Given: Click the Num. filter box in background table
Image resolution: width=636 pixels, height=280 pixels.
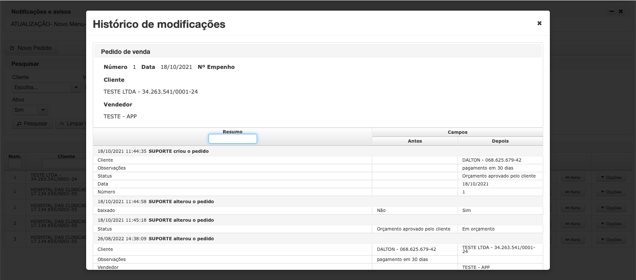Looking at the screenshot, I should 15,163.
